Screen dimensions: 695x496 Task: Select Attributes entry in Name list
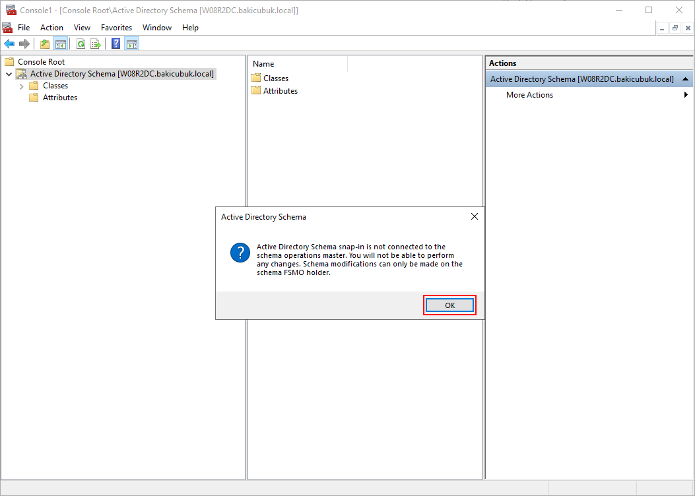coord(281,90)
